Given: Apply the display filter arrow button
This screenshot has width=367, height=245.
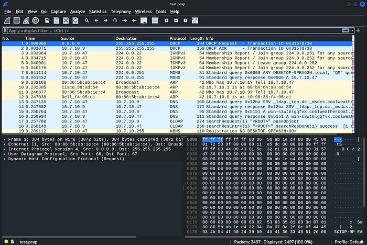Looking at the screenshot, I should tap(346, 30).
